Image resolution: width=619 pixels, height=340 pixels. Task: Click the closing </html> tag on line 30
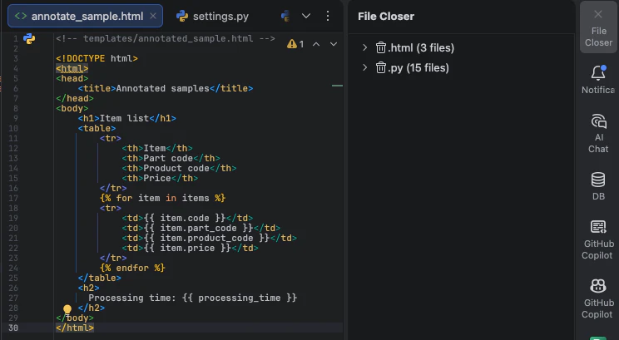(x=75, y=328)
